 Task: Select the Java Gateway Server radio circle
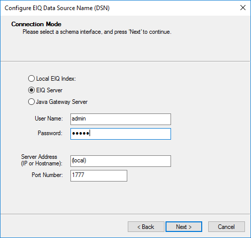pyautogui.click(x=31, y=102)
